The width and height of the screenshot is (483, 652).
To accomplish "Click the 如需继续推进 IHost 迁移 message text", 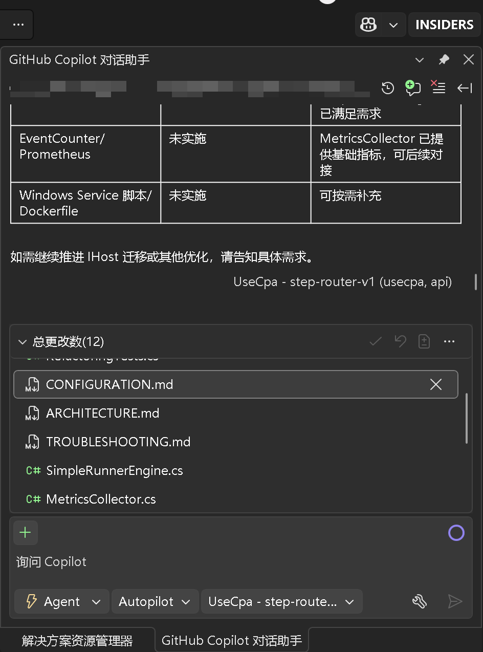I will point(162,257).
